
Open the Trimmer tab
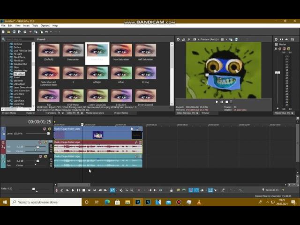205,113
